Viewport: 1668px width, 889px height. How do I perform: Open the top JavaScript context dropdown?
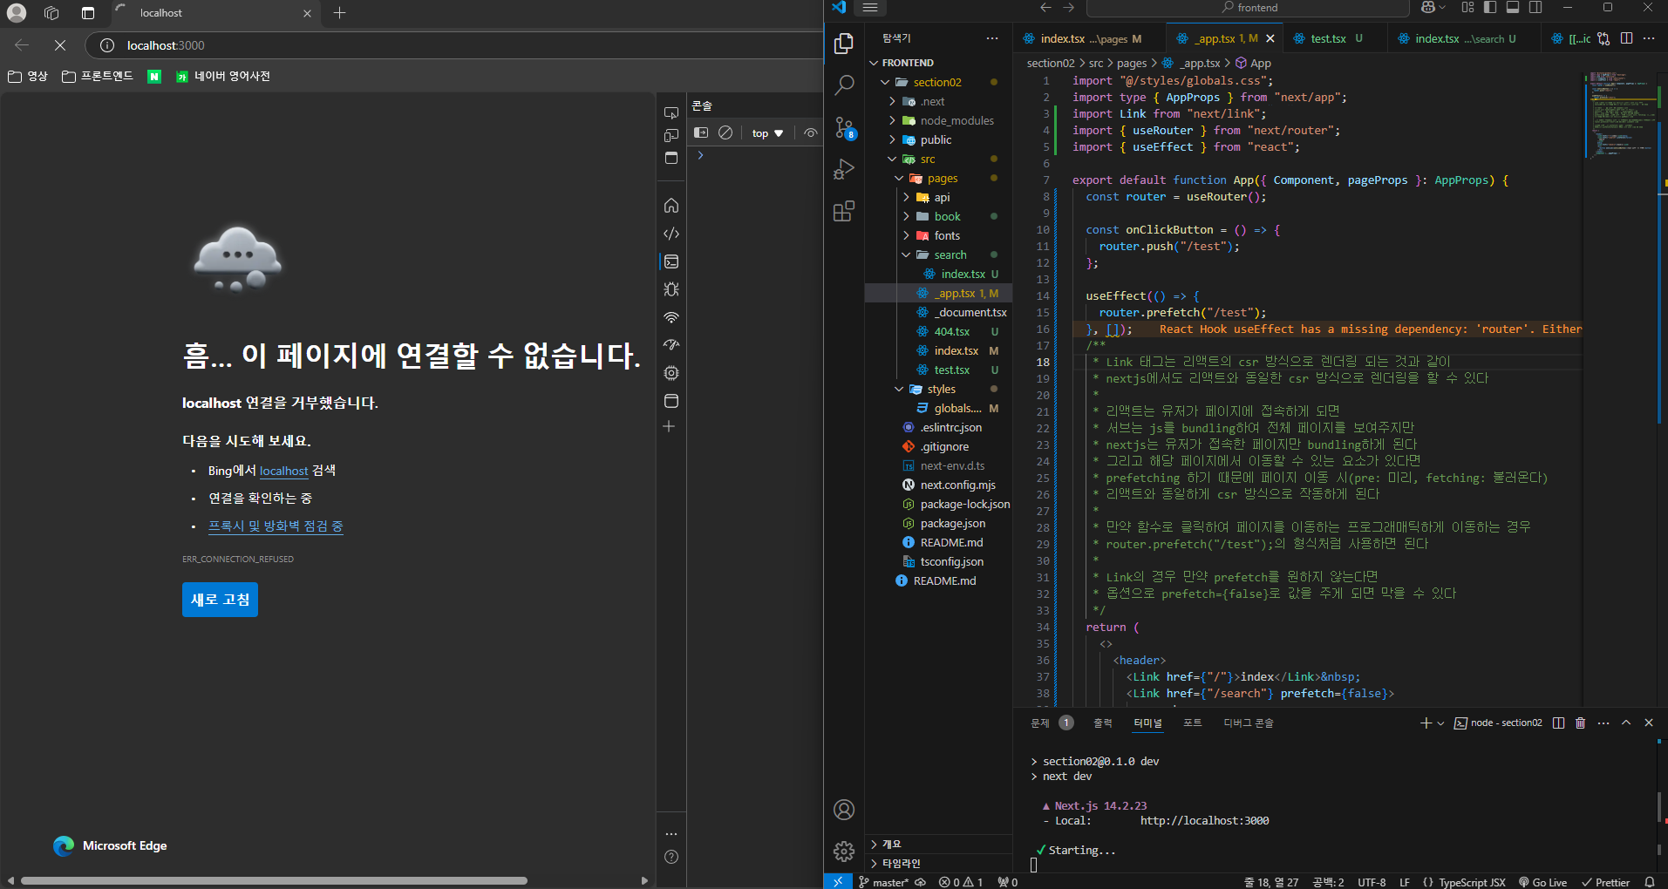767,133
